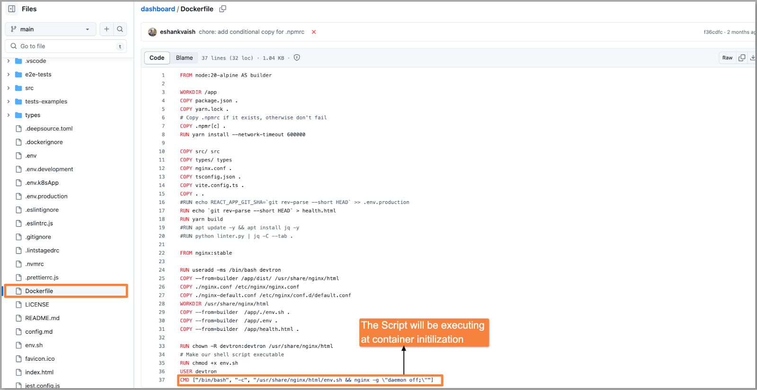Click the Raw button
The width and height of the screenshot is (757, 390).
(x=727, y=58)
